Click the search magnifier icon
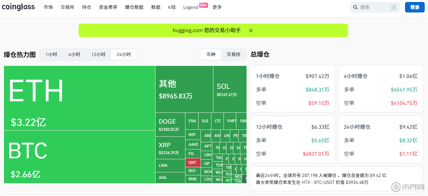 355,7
